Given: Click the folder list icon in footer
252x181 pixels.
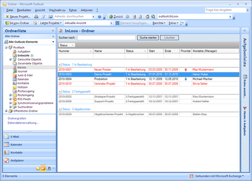Looking at the screenshot, I should tap(43, 168).
